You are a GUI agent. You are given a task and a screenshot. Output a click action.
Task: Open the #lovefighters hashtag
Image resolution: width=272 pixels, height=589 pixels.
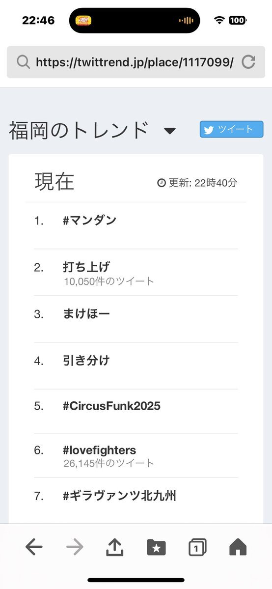(100, 450)
